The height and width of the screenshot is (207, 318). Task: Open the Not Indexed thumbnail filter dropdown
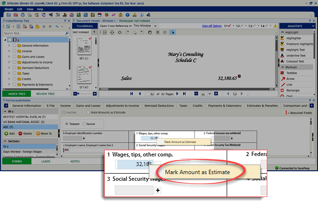click(x=93, y=32)
